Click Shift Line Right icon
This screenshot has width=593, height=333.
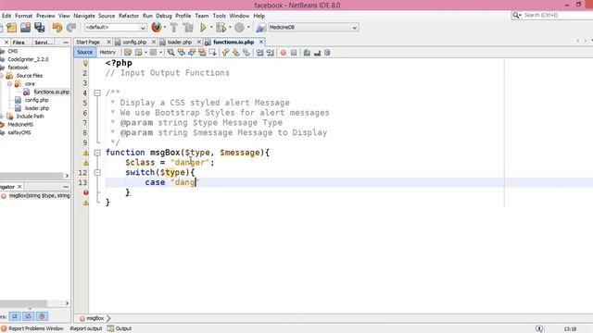(270, 53)
